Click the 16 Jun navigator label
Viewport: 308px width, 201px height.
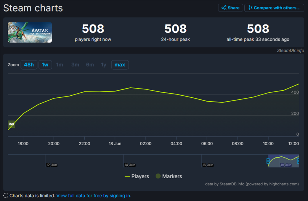coord(208,165)
